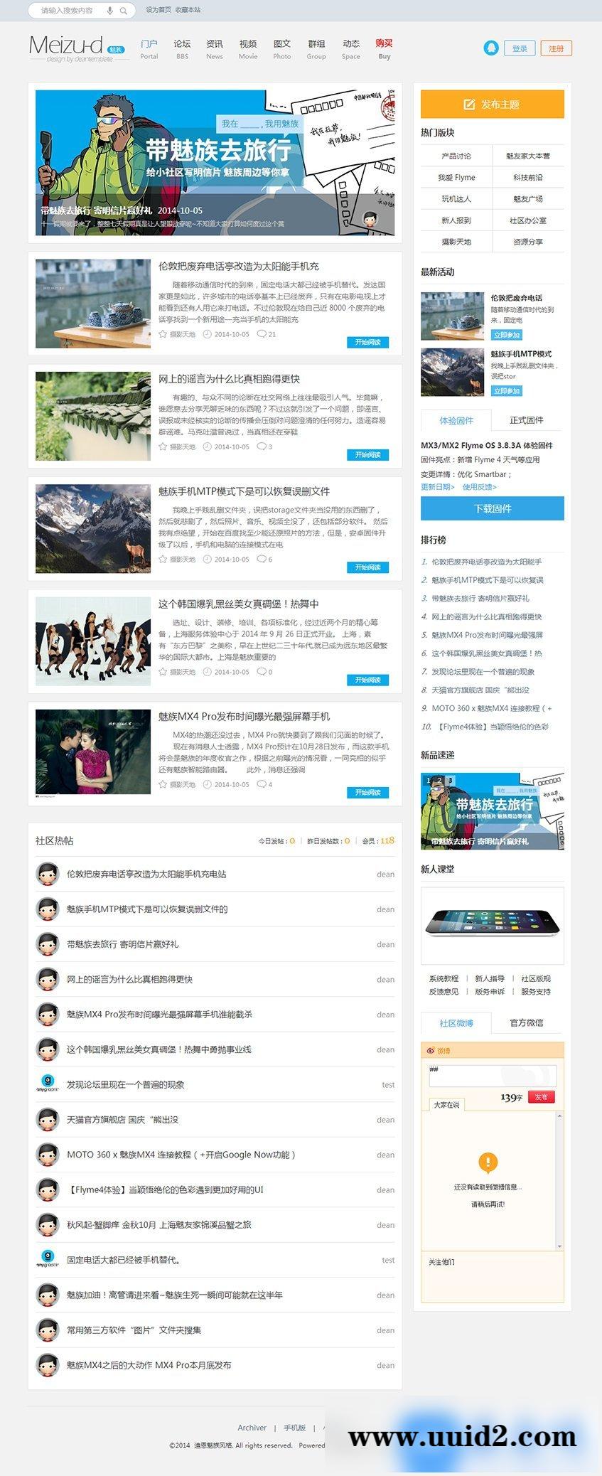Viewport: 602px width, 1476px height.
Task: Open the 带魅族去旅行 main banner image
Action: (215, 163)
